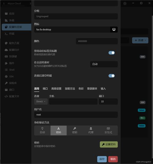
Task: Click the 设置密码 button
Action: pos(109,144)
